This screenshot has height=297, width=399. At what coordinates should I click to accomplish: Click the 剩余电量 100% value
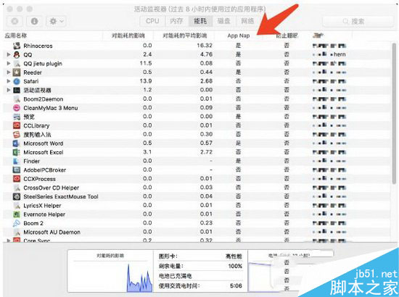(x=235, y=267)
